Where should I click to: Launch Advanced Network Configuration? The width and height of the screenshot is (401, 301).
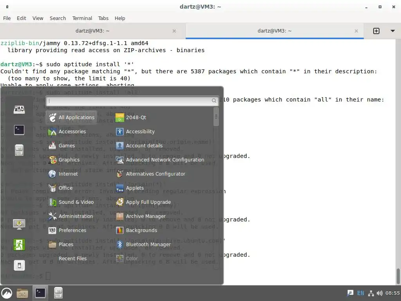click(x=160, y=160)
